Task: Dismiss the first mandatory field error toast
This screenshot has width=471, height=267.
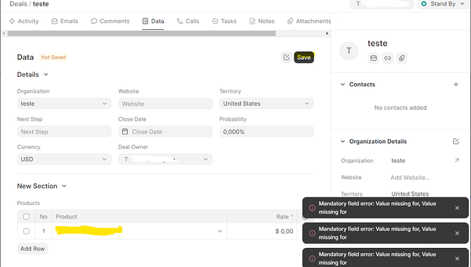Action: 457,208
